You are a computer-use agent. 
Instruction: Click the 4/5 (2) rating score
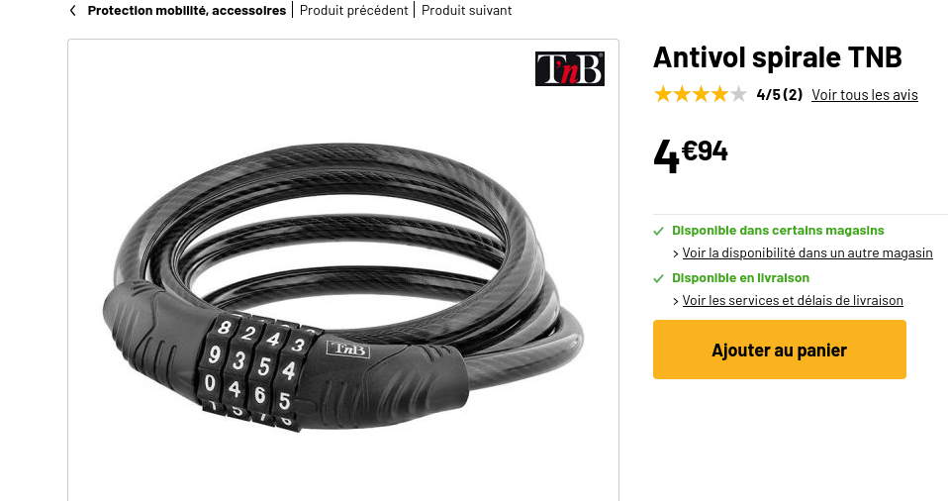(780, 95)
